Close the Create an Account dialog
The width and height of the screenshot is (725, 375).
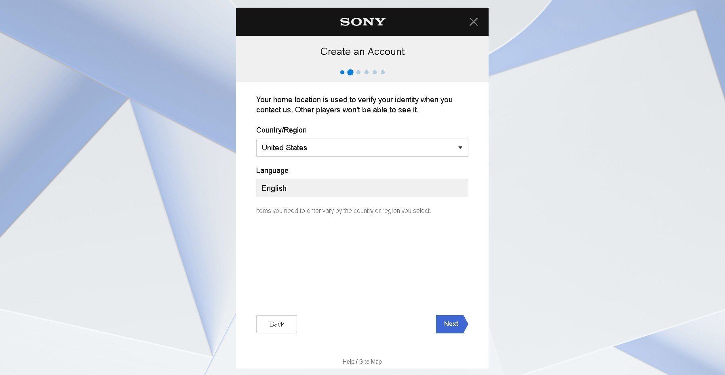tap(473, 22)
